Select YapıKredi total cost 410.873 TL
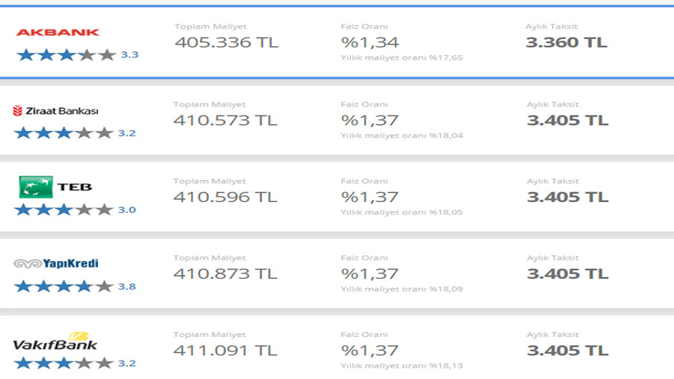674x379 pixels. (225, 274)
